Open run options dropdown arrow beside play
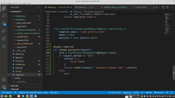 [x=159, y=7]
